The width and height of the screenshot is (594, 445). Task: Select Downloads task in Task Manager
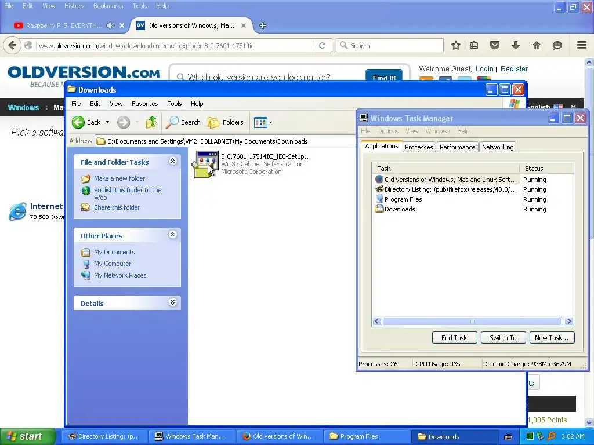tap(473, 209)
